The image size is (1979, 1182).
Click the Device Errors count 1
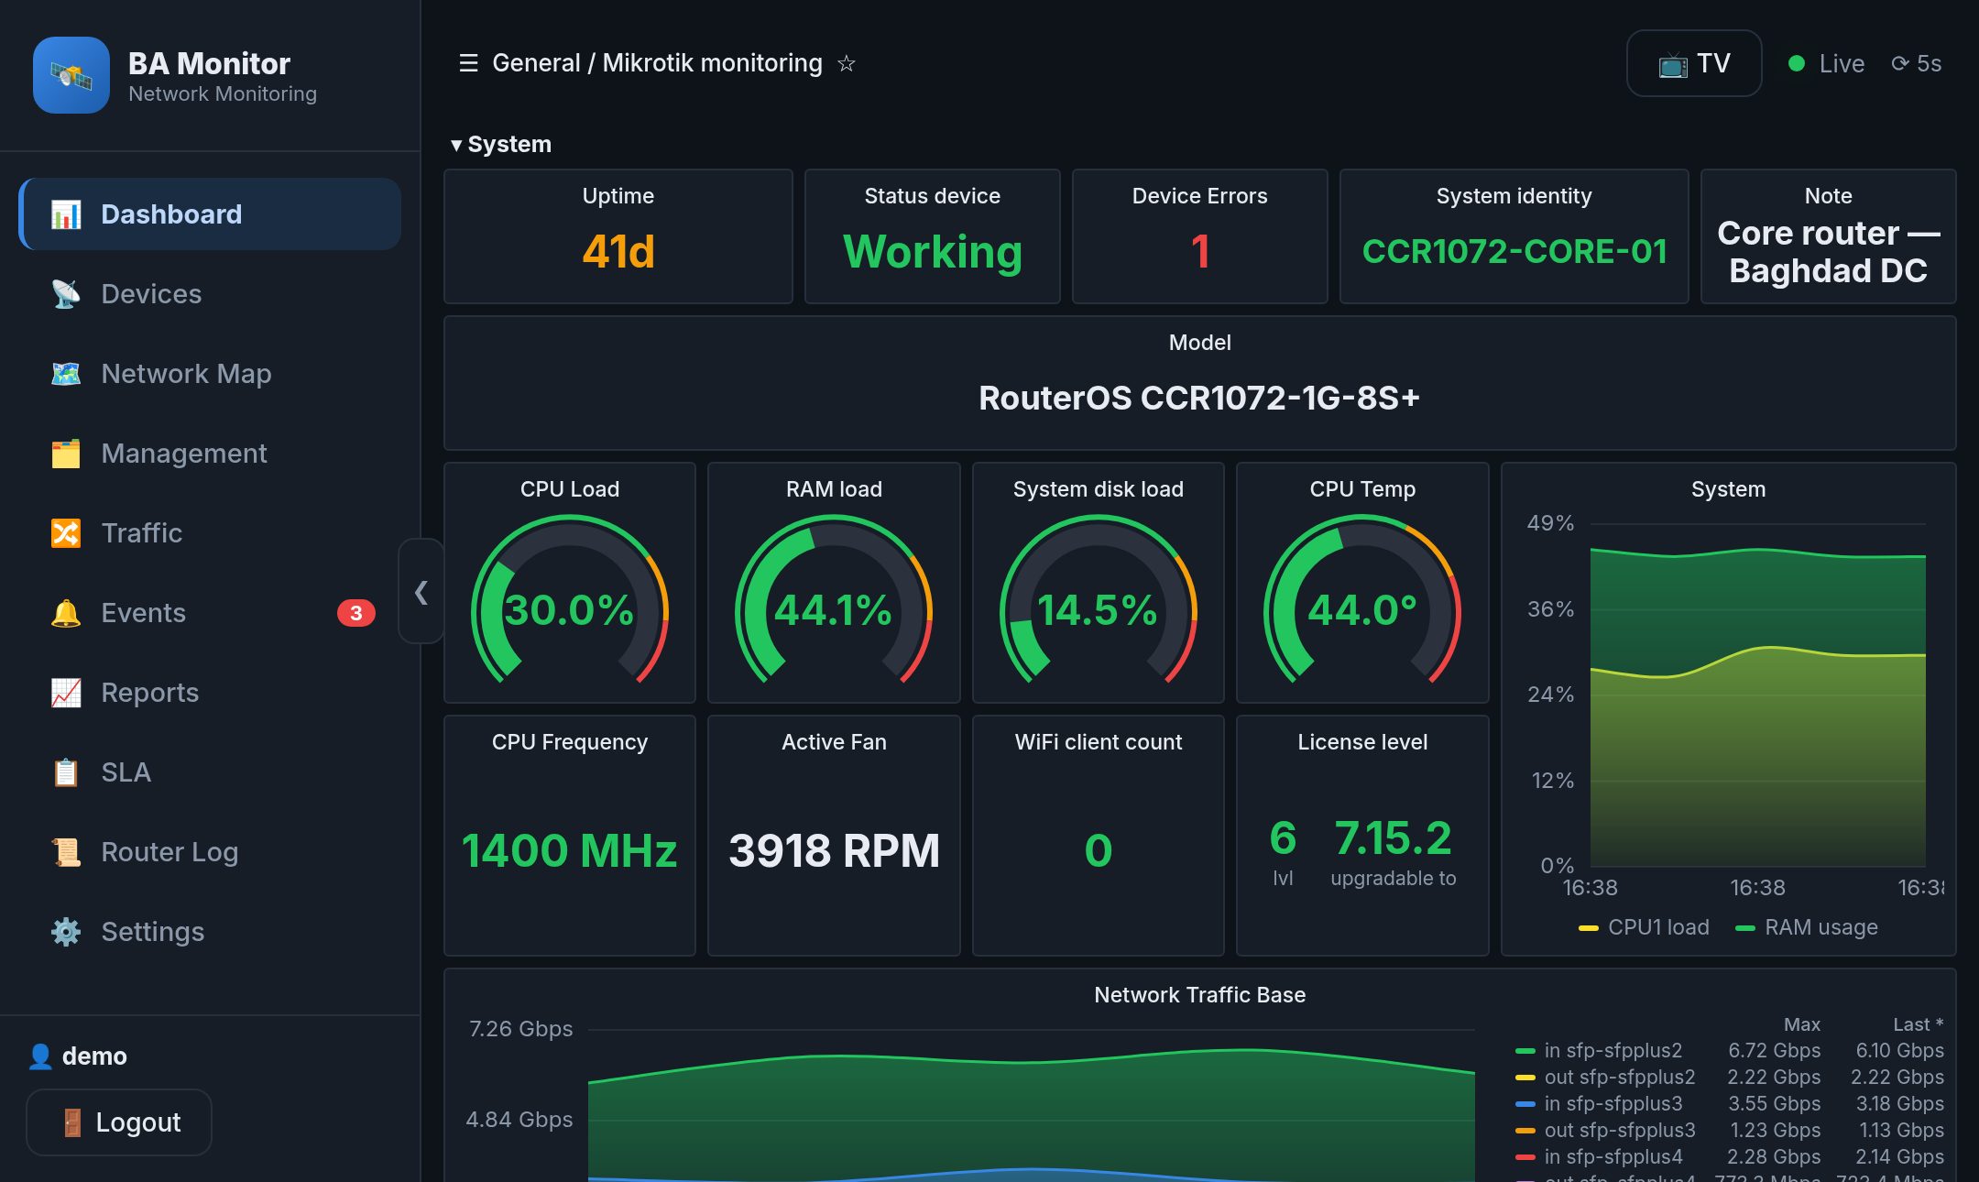point(1200,252)
